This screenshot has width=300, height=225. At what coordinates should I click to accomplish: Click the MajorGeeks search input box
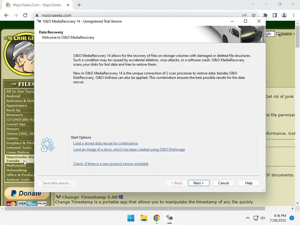click(270, 34)
